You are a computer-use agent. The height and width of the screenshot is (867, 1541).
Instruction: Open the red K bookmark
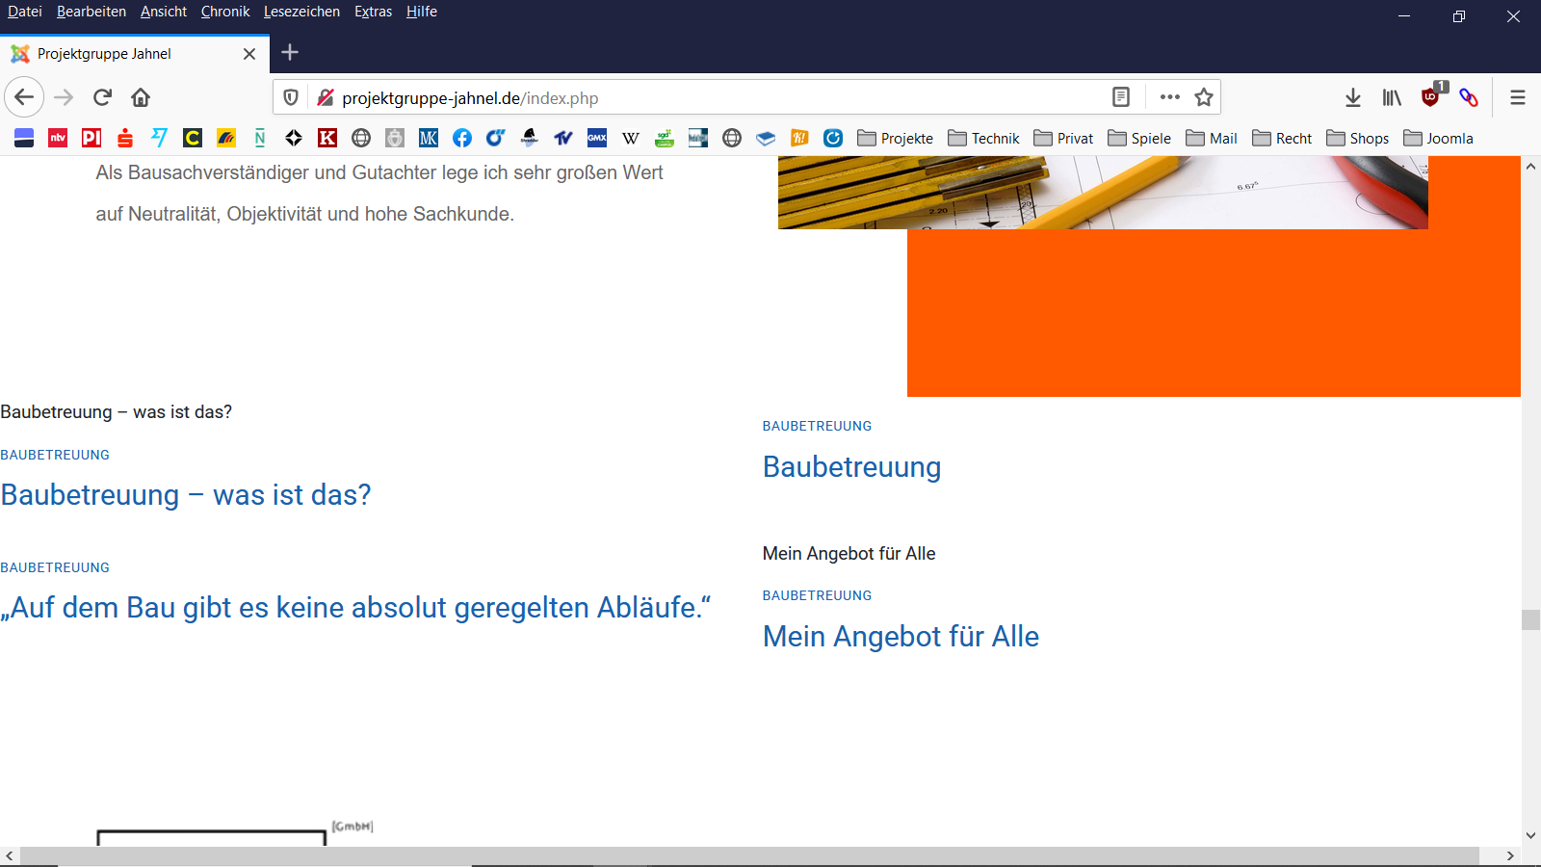click(x=327, y=138)
